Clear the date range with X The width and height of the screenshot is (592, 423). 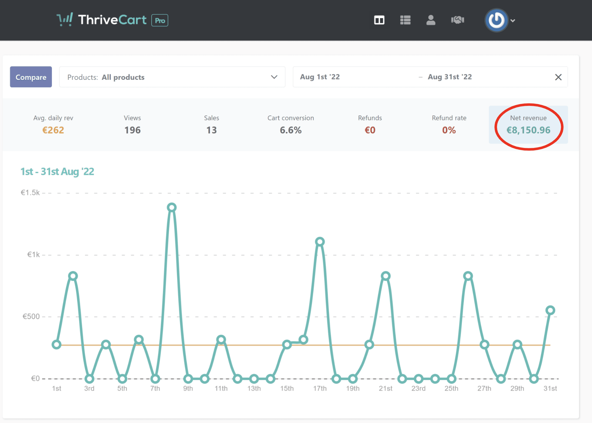click(x=558, y=77)
